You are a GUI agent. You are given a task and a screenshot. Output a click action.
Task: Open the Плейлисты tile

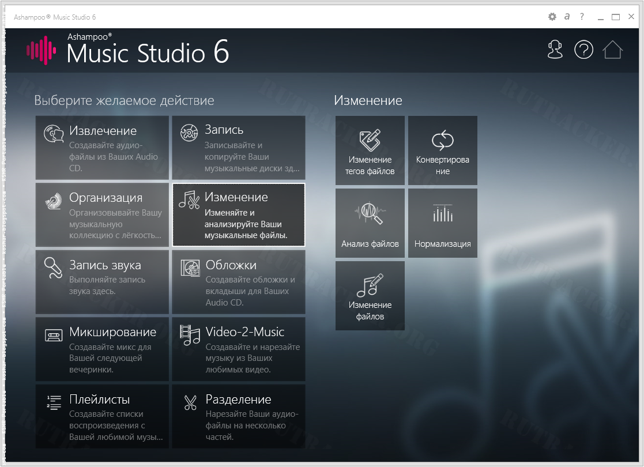point(102,416)
